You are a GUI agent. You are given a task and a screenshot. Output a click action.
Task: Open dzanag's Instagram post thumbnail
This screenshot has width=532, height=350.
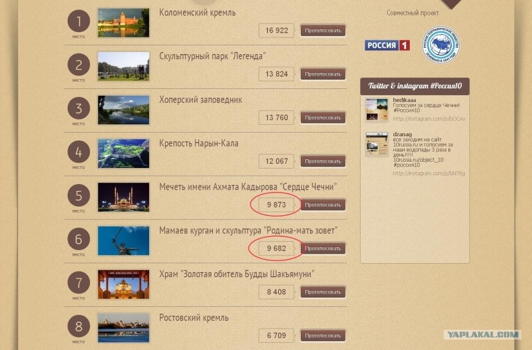pos(377,144)
